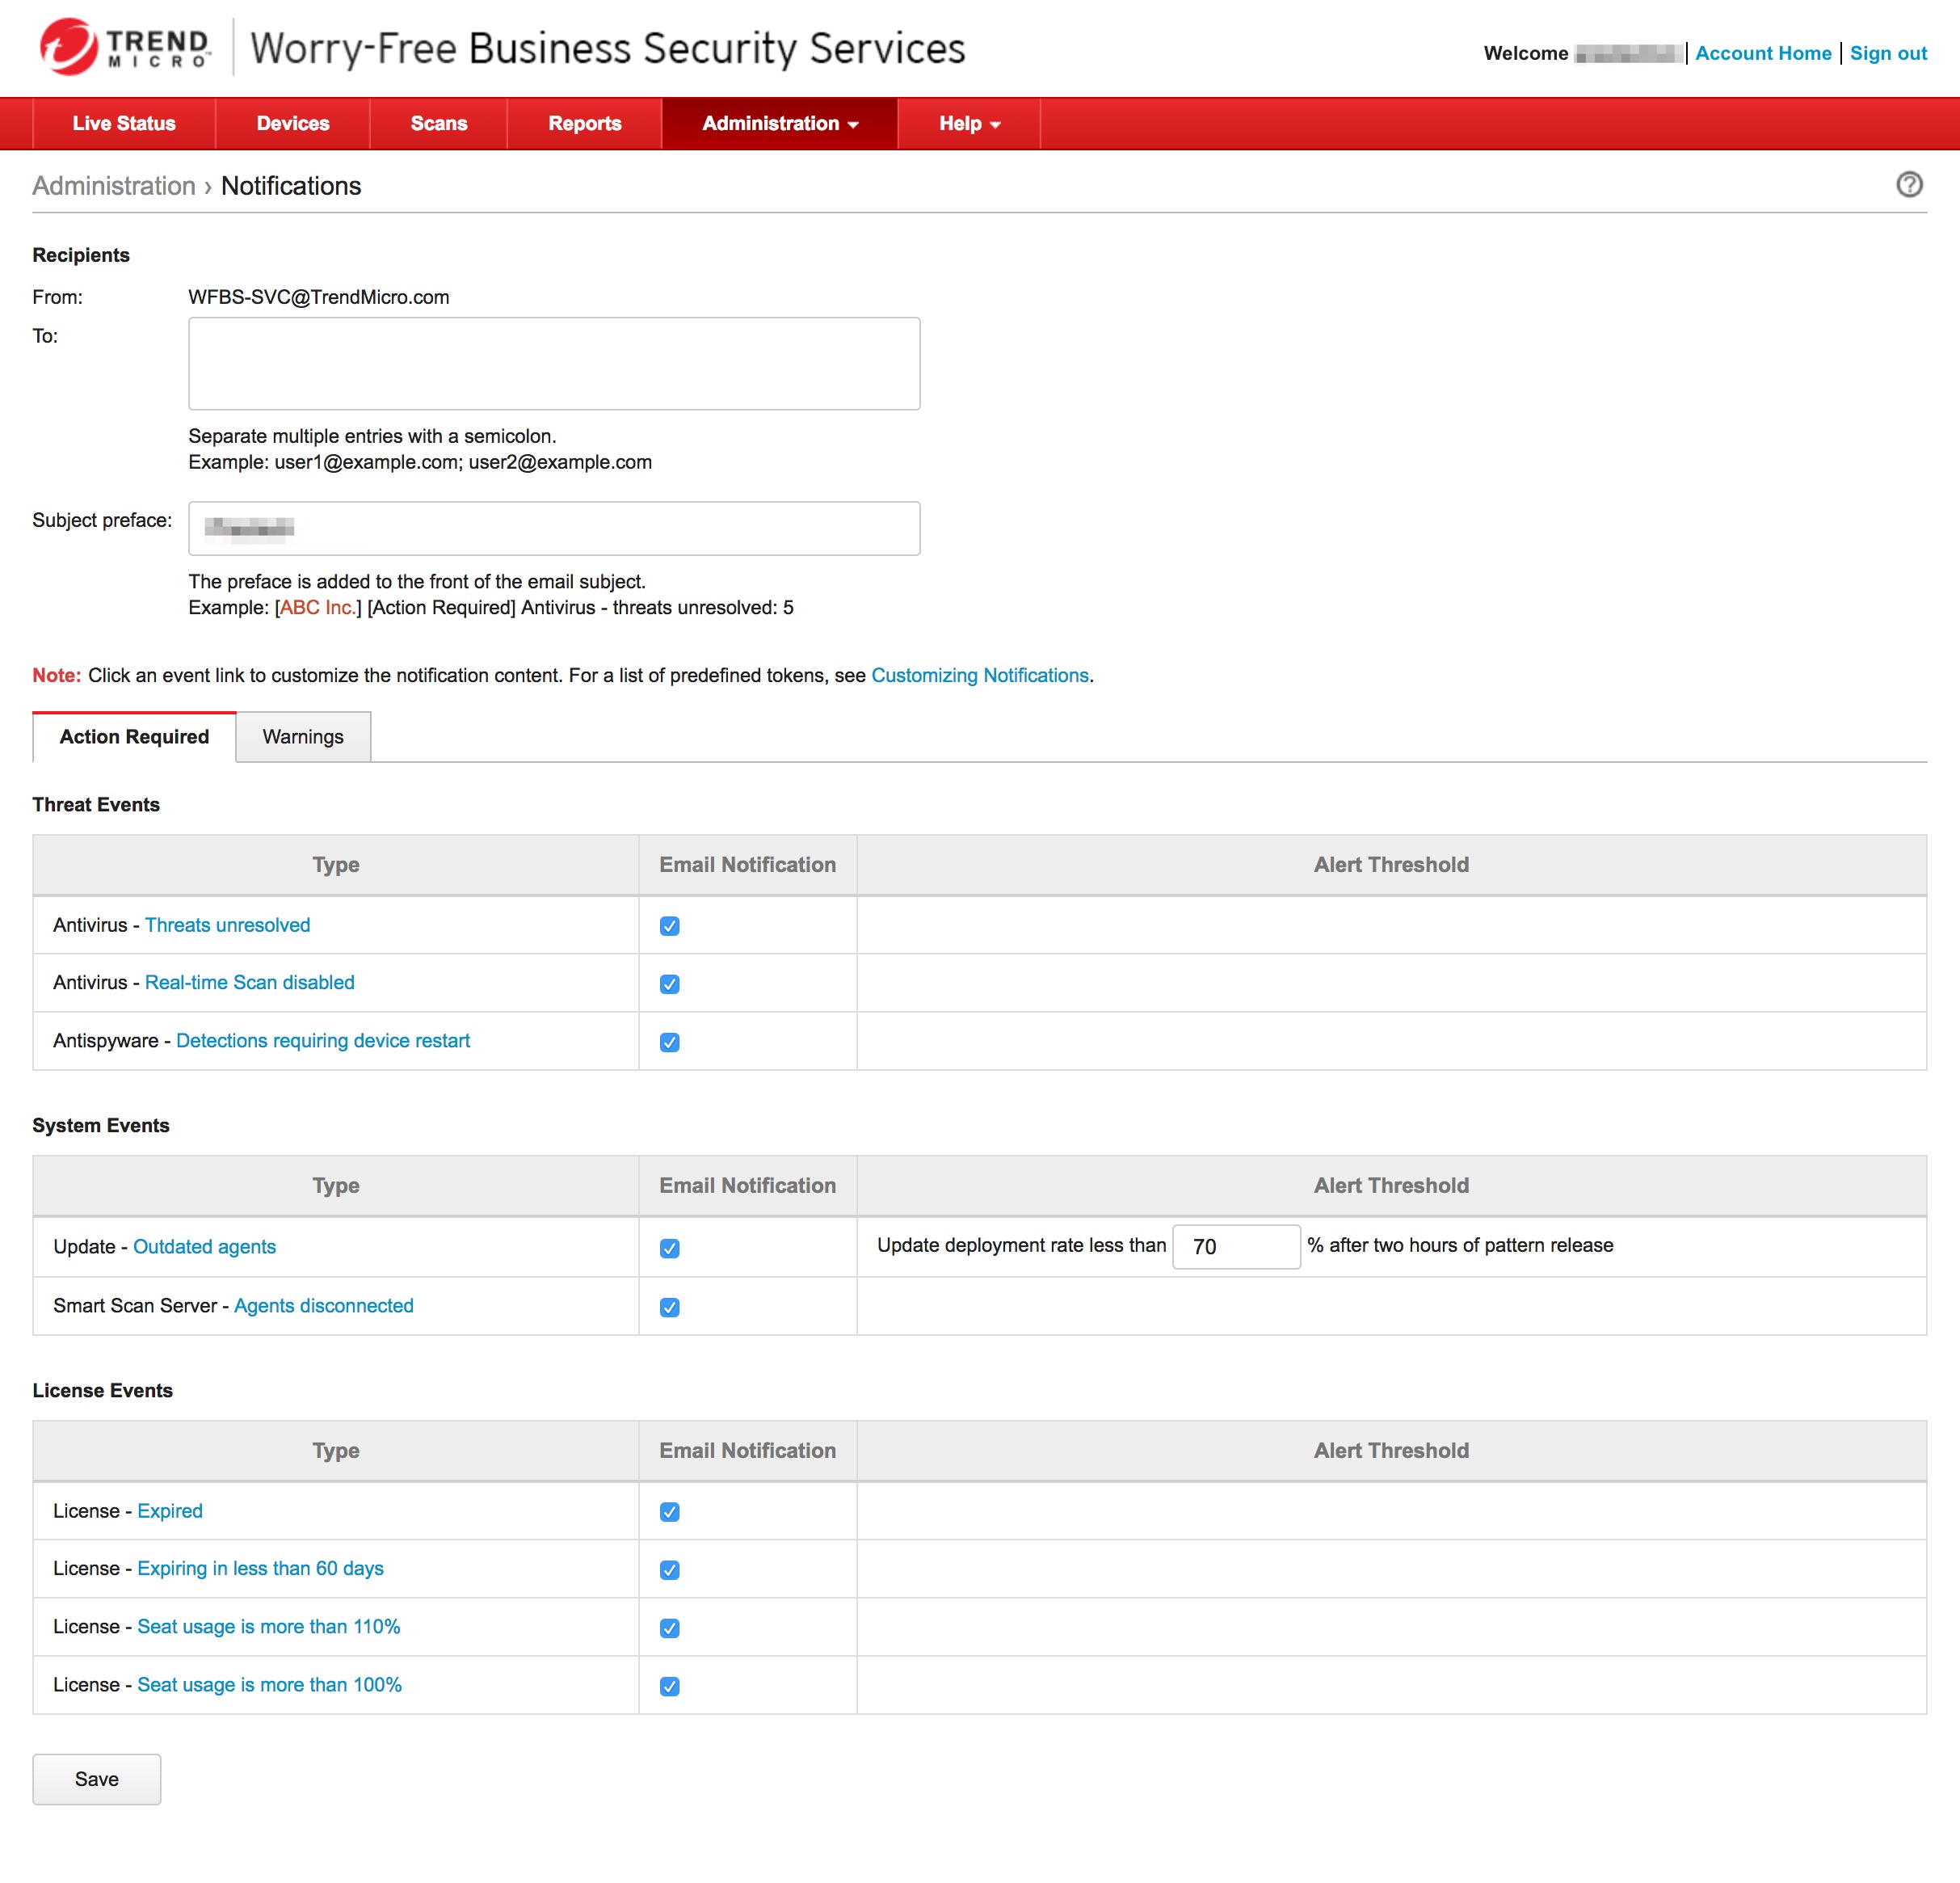Open Account Home link

(x=1762, y=54)
